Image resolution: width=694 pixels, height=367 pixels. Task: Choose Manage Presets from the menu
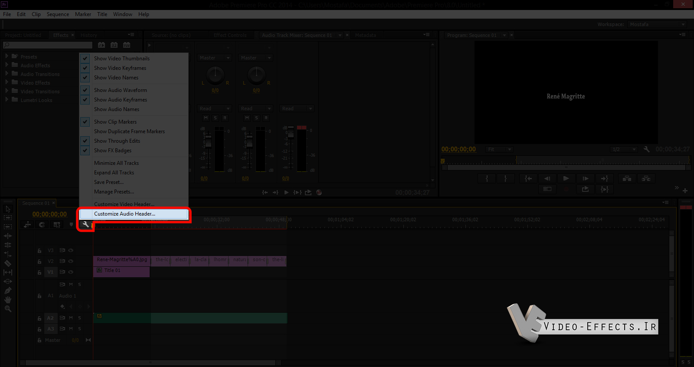pyautogui.click(x=134, y=192)
